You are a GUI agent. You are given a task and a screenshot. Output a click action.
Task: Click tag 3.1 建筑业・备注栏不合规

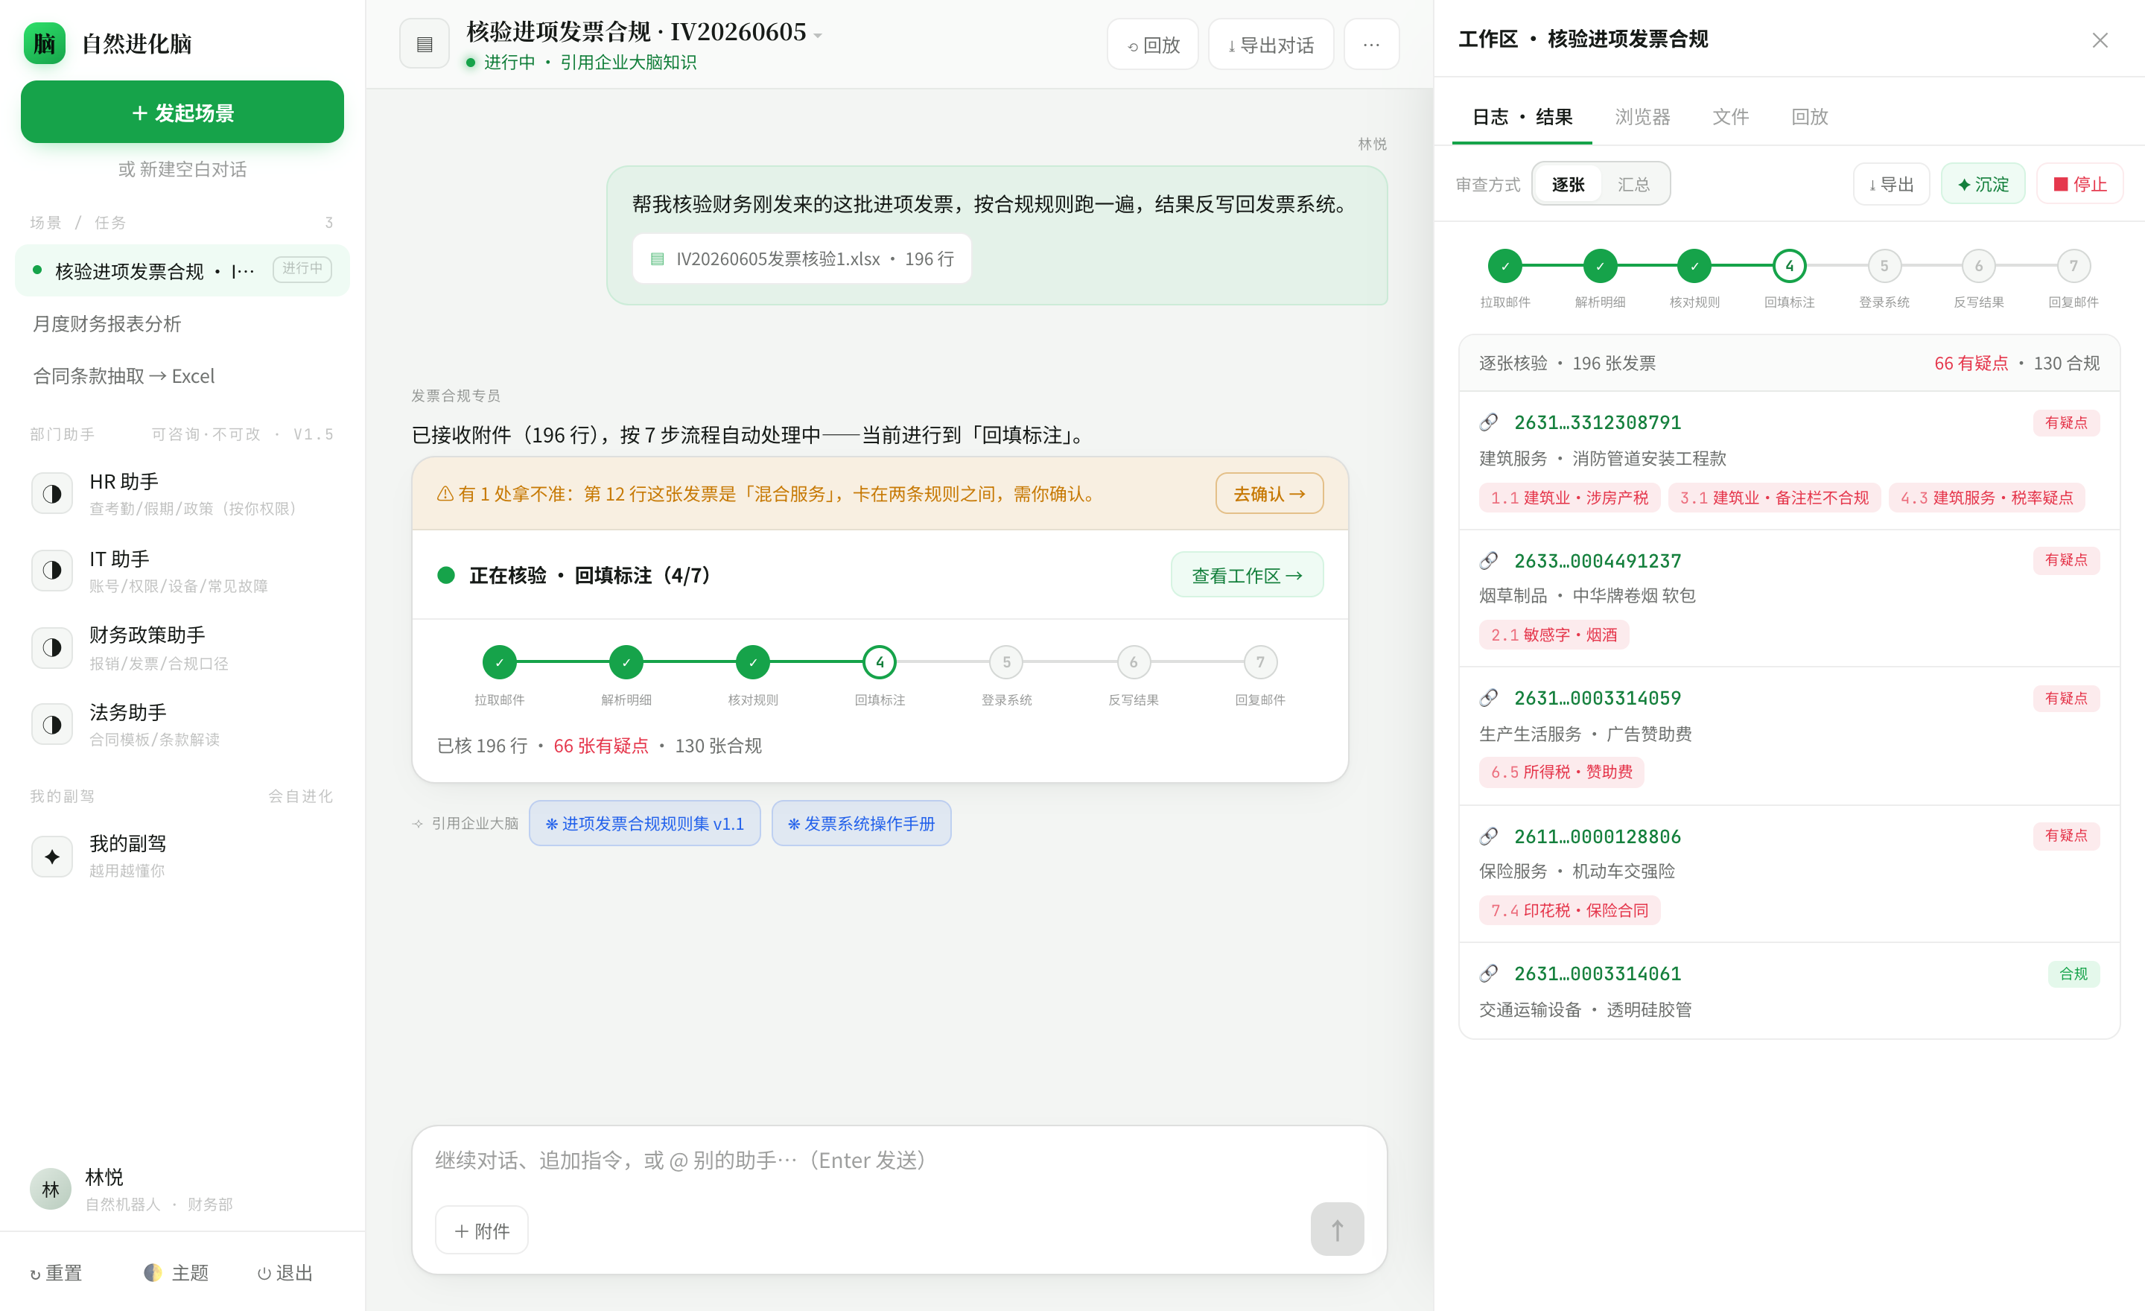point(1774,497)
